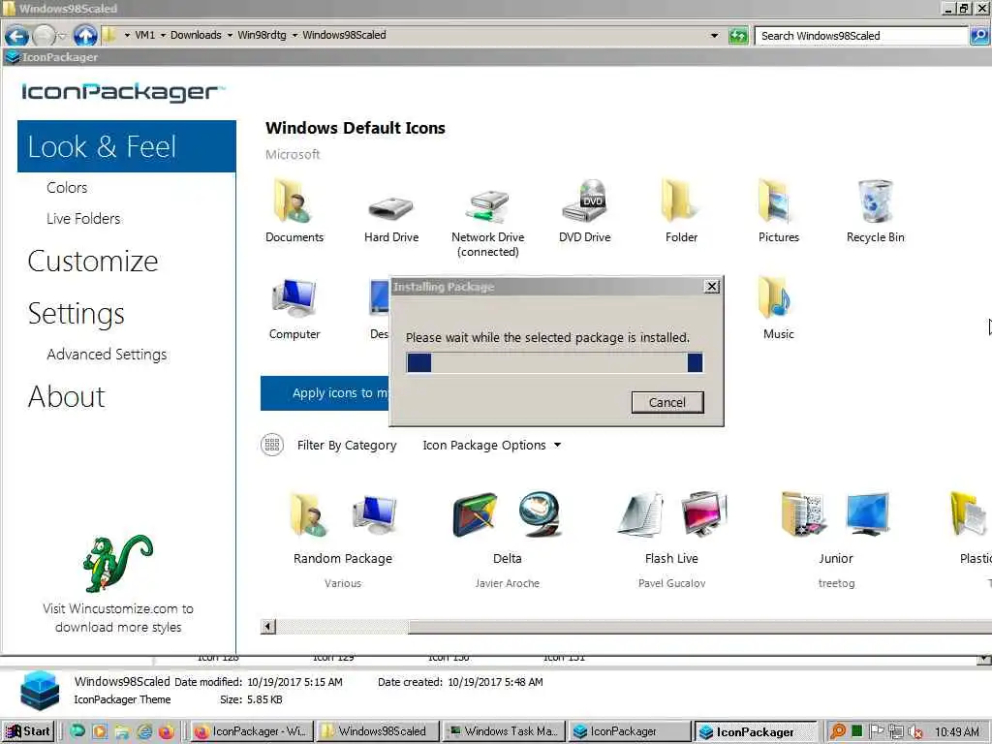This screenshot has height=744, width=992.
Task: Expand the Win98rdtg breadcrumb dropdown arrow
Action: (230, 36)
